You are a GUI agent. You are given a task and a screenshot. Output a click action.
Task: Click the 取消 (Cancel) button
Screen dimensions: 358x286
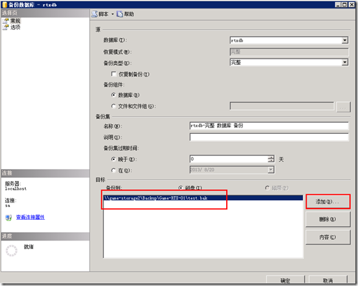point(328,280)
